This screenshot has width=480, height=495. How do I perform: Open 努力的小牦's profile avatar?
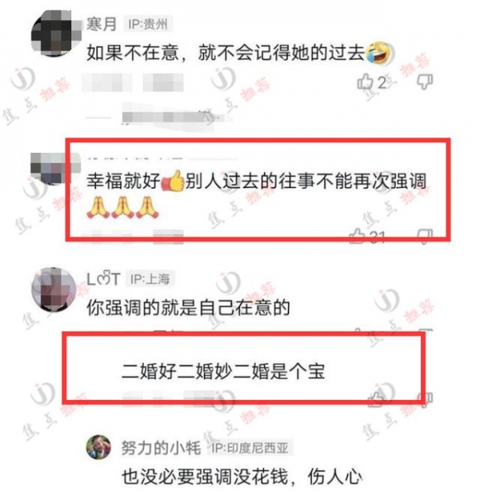[98, 447]
